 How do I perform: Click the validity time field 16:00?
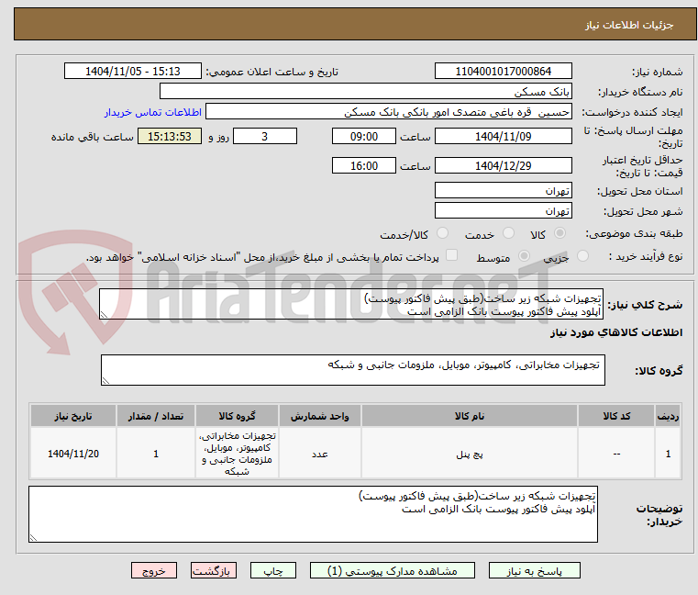[x=364, y=165]
